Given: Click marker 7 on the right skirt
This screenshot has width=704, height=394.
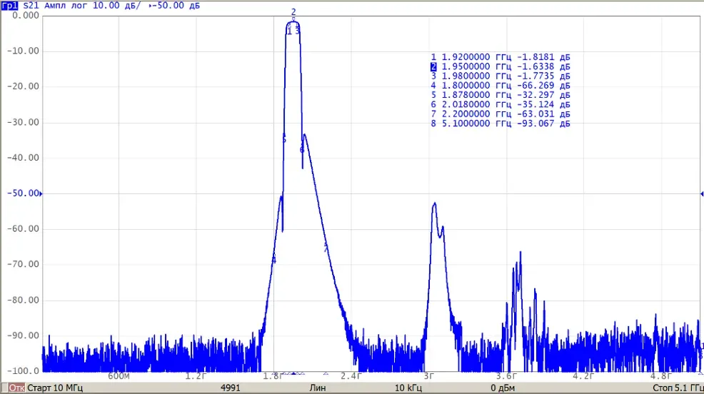Looking at the screenshot, I should pyautogui.click(x=326, y=247).
